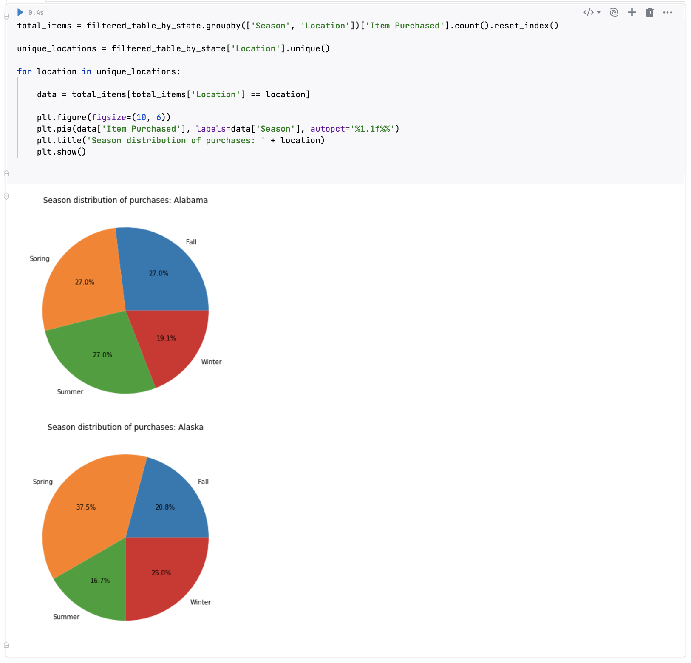
Task: Open the more actions ellipsis menu
Action: click(x=668, y=12)
